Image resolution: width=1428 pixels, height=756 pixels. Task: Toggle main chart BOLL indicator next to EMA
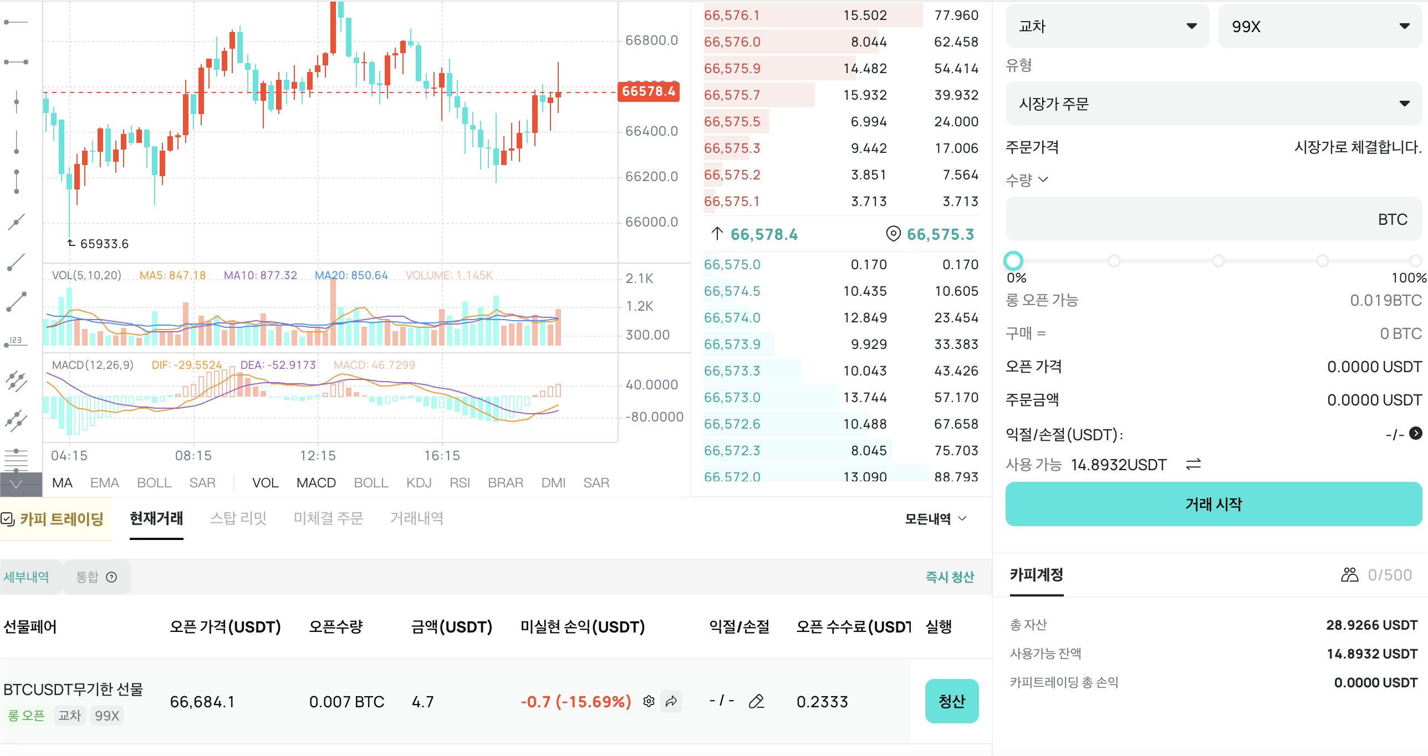click(154, 483)
